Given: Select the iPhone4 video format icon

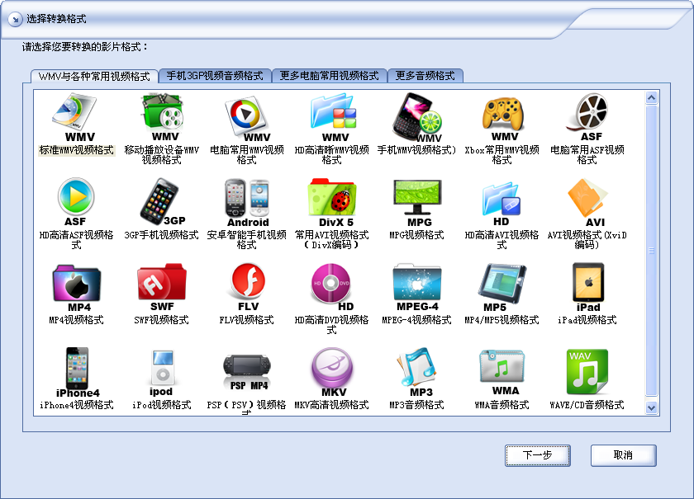Looking at the screenshot, I should pos(76,372).
